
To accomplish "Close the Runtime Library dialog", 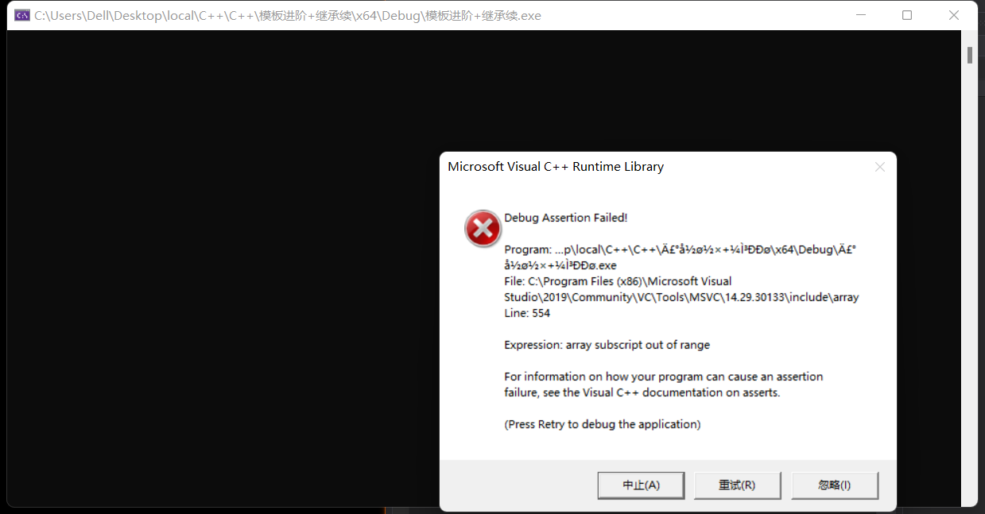I will (x=879, y=167).
